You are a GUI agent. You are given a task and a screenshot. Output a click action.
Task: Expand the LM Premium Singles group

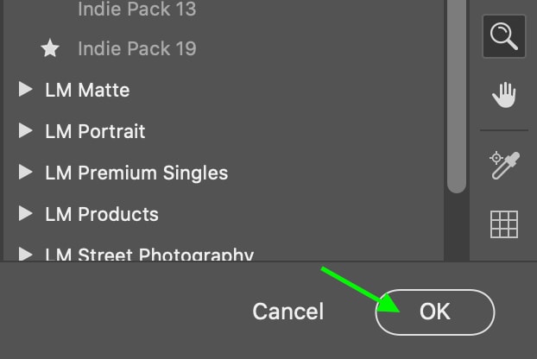click(x=26, y=173)
